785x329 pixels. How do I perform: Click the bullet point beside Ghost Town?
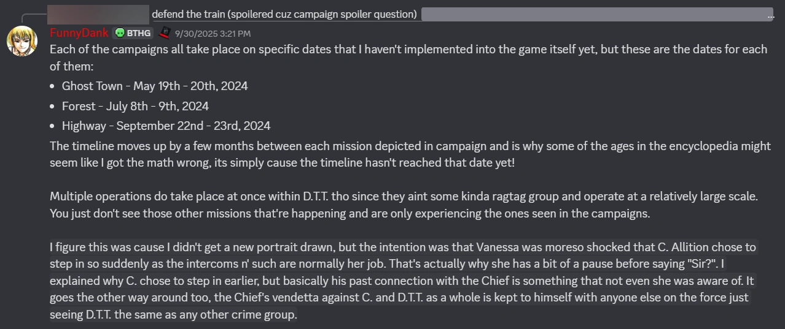(x=53, y=86)
